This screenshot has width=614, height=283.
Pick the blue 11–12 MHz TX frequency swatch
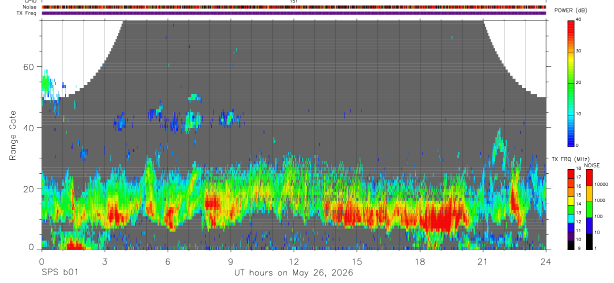pos(571,227)
